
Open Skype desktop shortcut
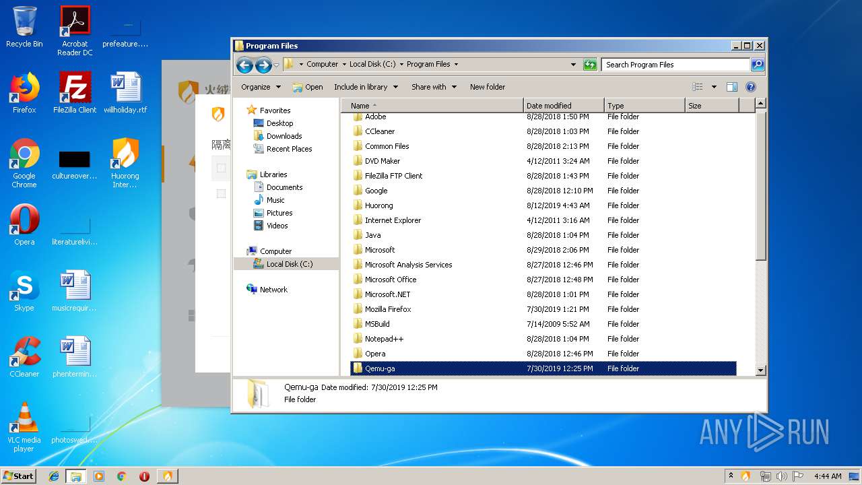click(24, 291)
